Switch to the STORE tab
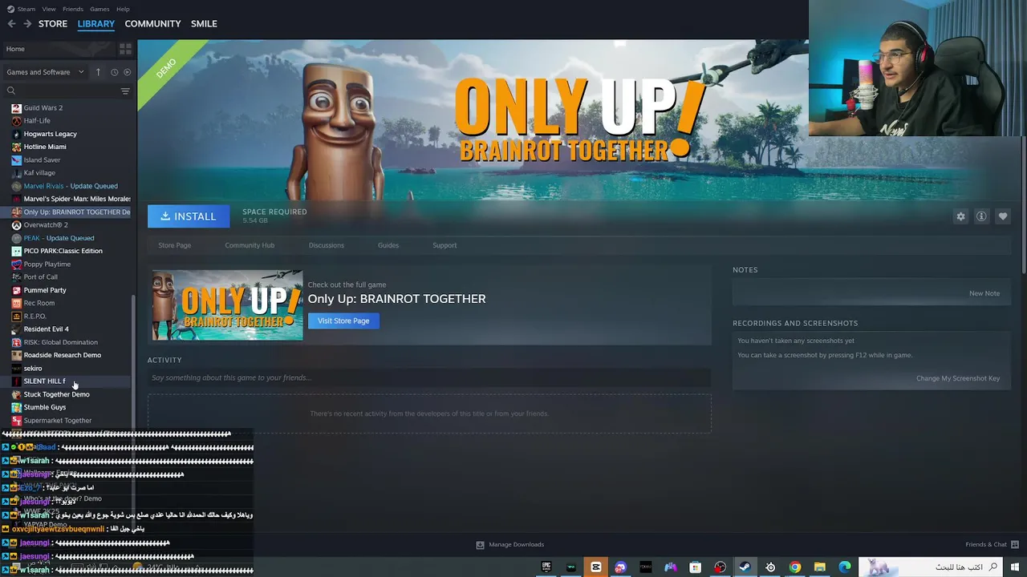 [x=53, y=24]
